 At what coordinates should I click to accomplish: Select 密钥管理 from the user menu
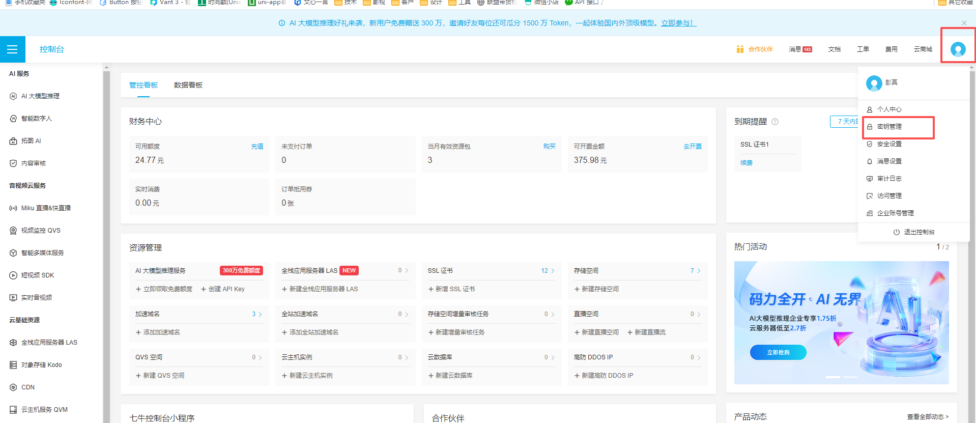889,127
